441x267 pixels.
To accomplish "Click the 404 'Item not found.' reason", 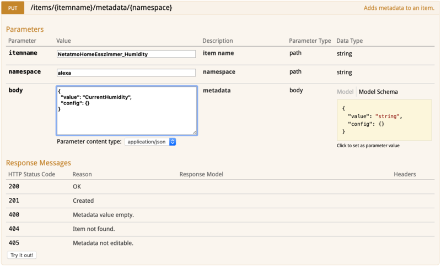I will [x=94, y=229].
